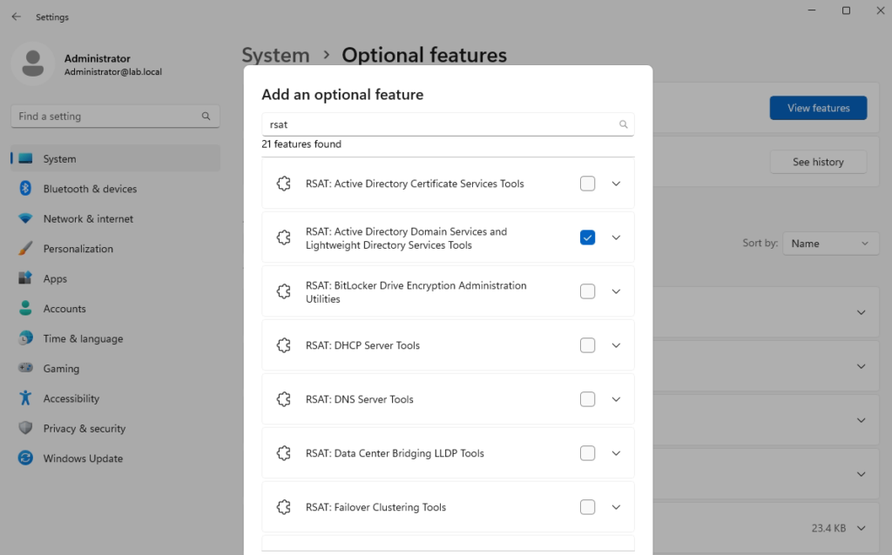Expand Data Center Bridging LLDP details
892x555 pixels.
[x=616, y=453]
